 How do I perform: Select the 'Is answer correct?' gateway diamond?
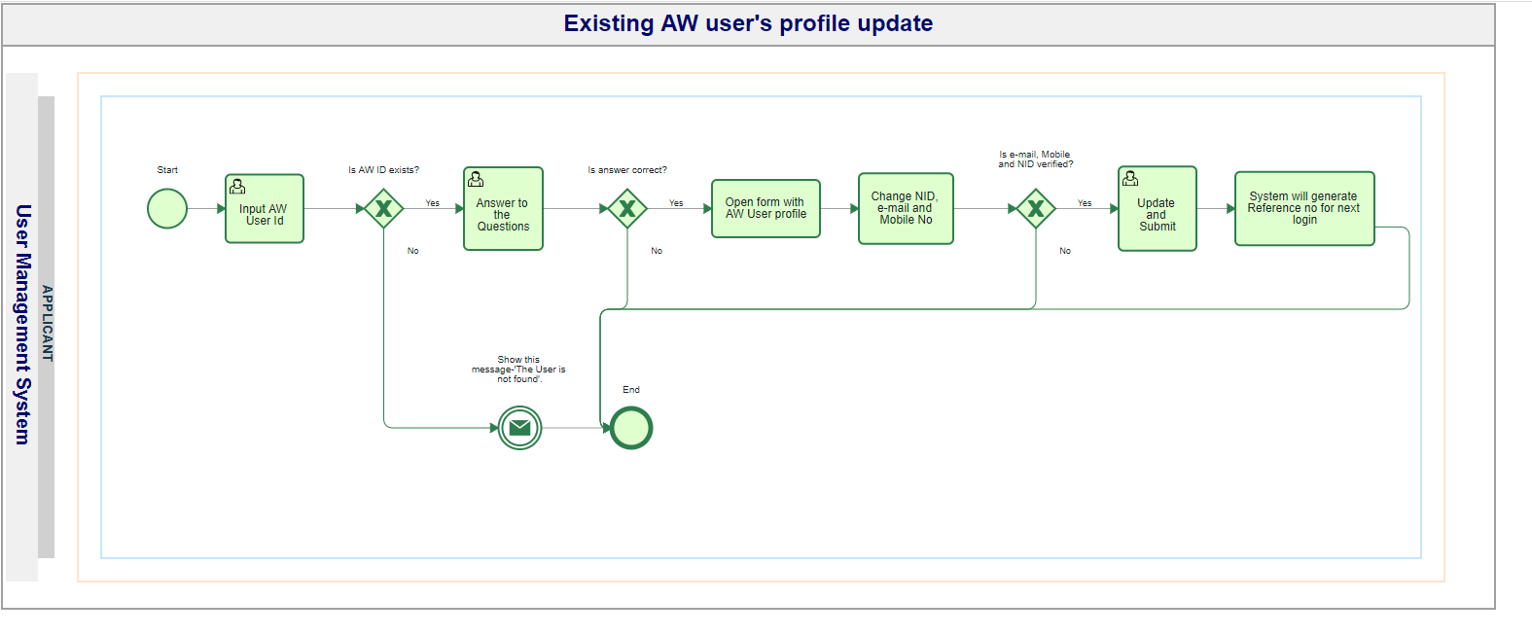coord(627,208)
